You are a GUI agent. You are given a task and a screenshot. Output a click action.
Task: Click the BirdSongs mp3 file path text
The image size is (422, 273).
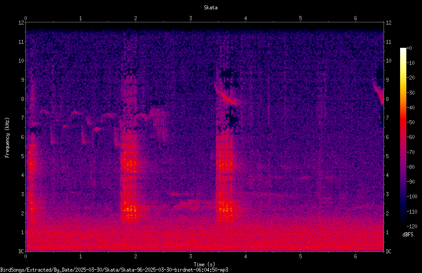pyautogui.click(x=114, y=270)
